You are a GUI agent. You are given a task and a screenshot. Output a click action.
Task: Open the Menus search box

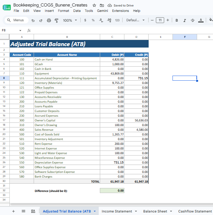16,20
